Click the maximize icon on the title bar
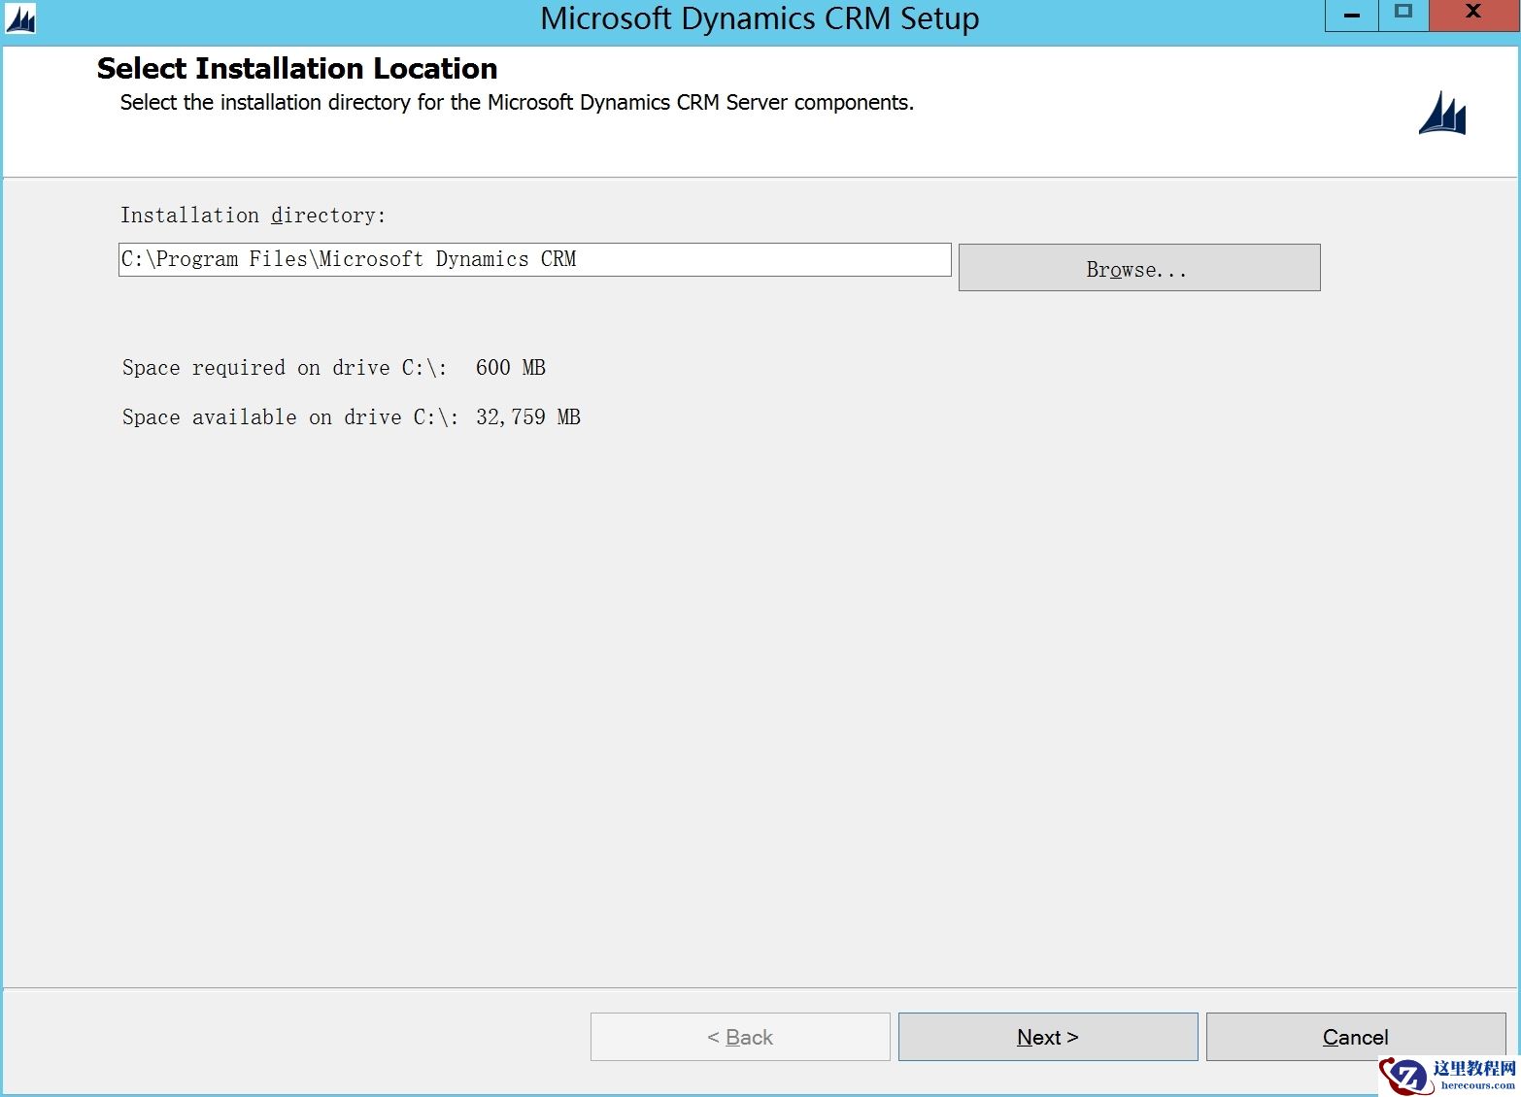Viewport: 1521px width, 1097px height. 1403,15
